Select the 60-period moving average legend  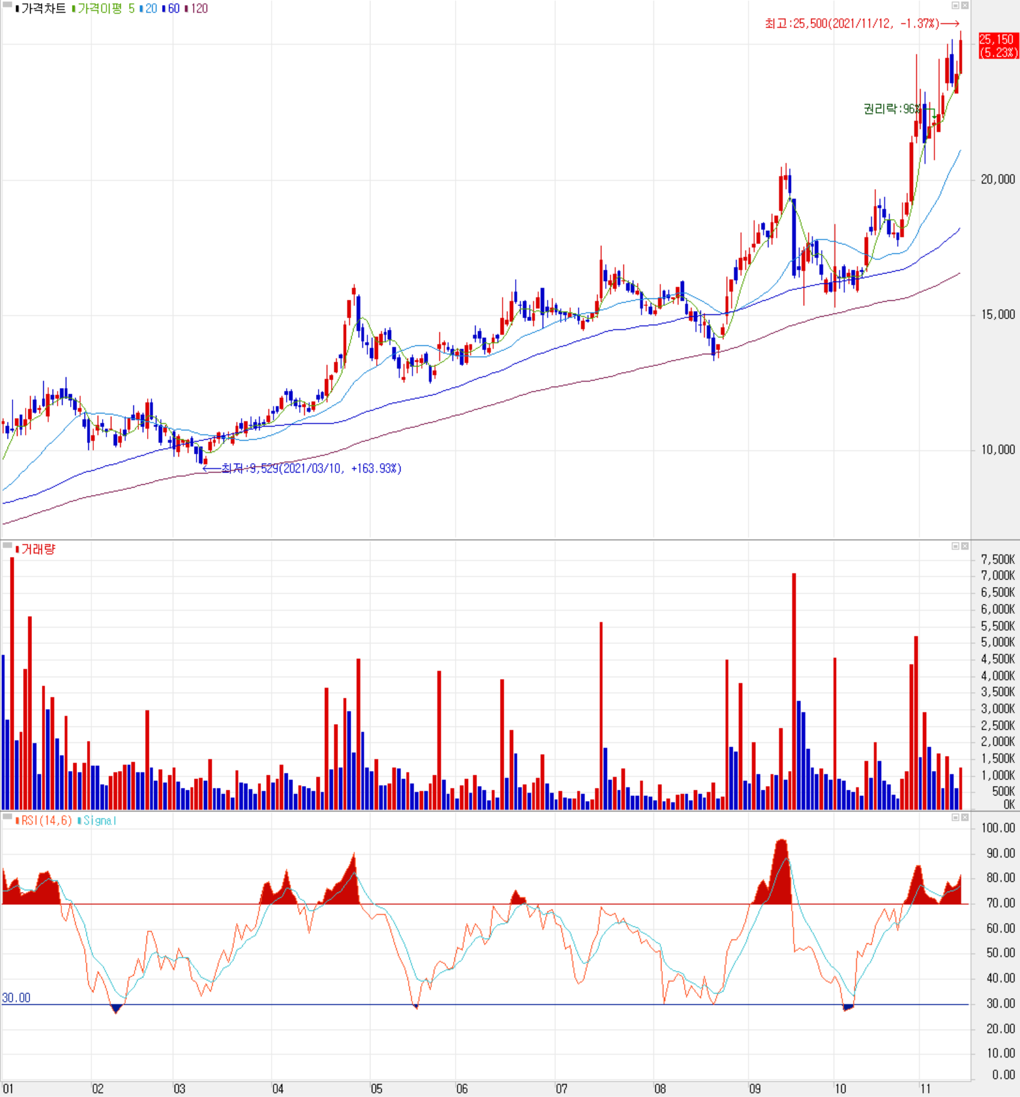171,9
